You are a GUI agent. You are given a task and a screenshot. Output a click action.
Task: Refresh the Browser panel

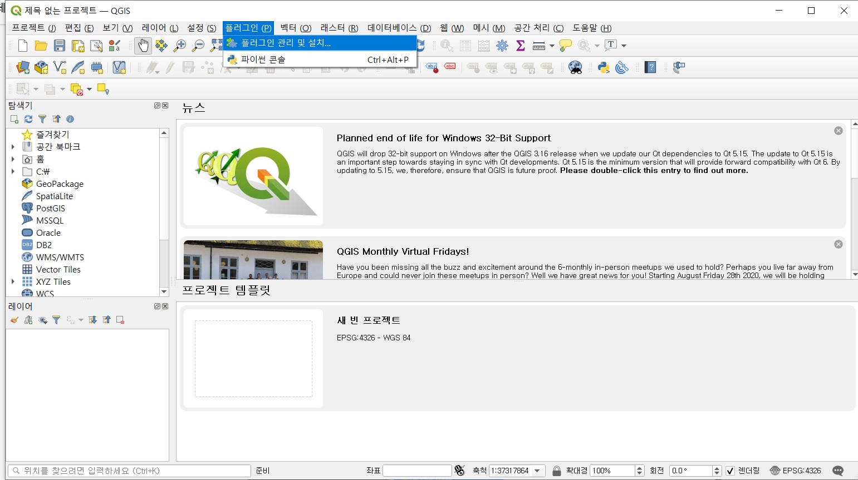(28, 119)
